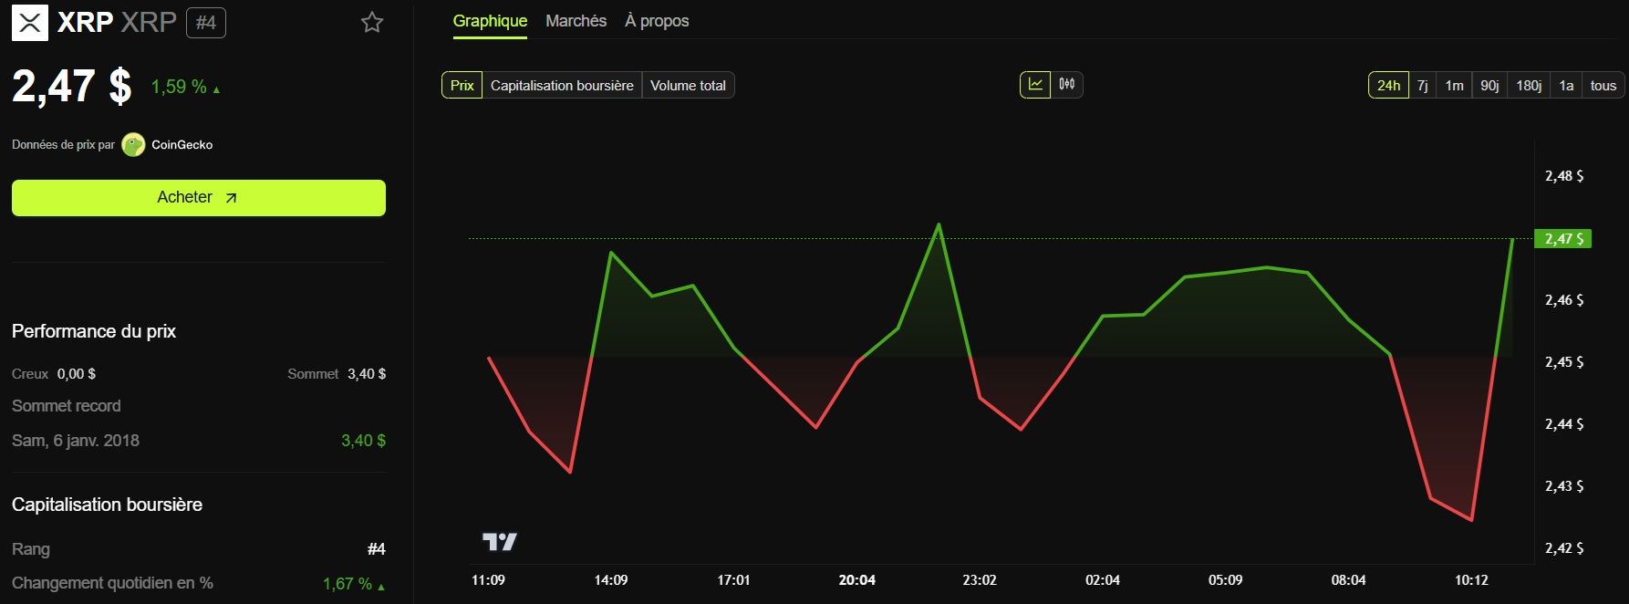Click the 10:12 time axis label

coord(1471,580)
